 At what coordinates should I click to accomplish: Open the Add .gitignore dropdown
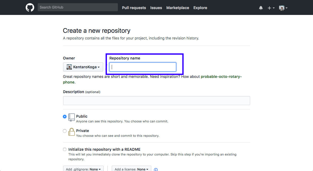tap(83, 169)
